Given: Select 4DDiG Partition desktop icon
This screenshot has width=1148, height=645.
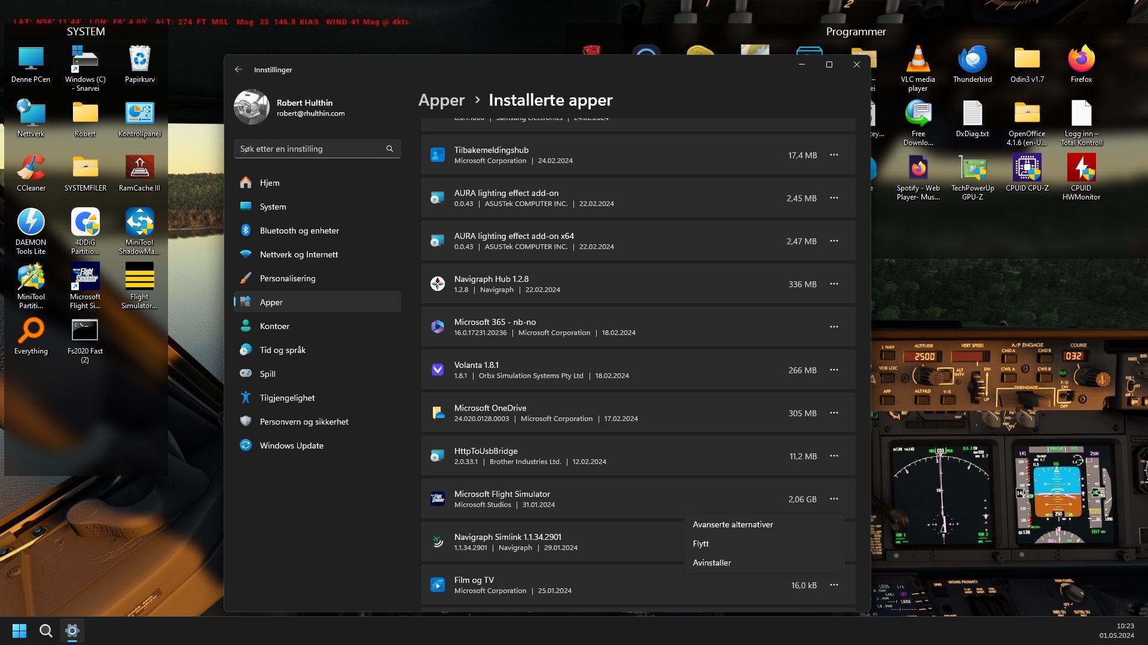Looking at the screenshot, I should click(x=85, y=231).
